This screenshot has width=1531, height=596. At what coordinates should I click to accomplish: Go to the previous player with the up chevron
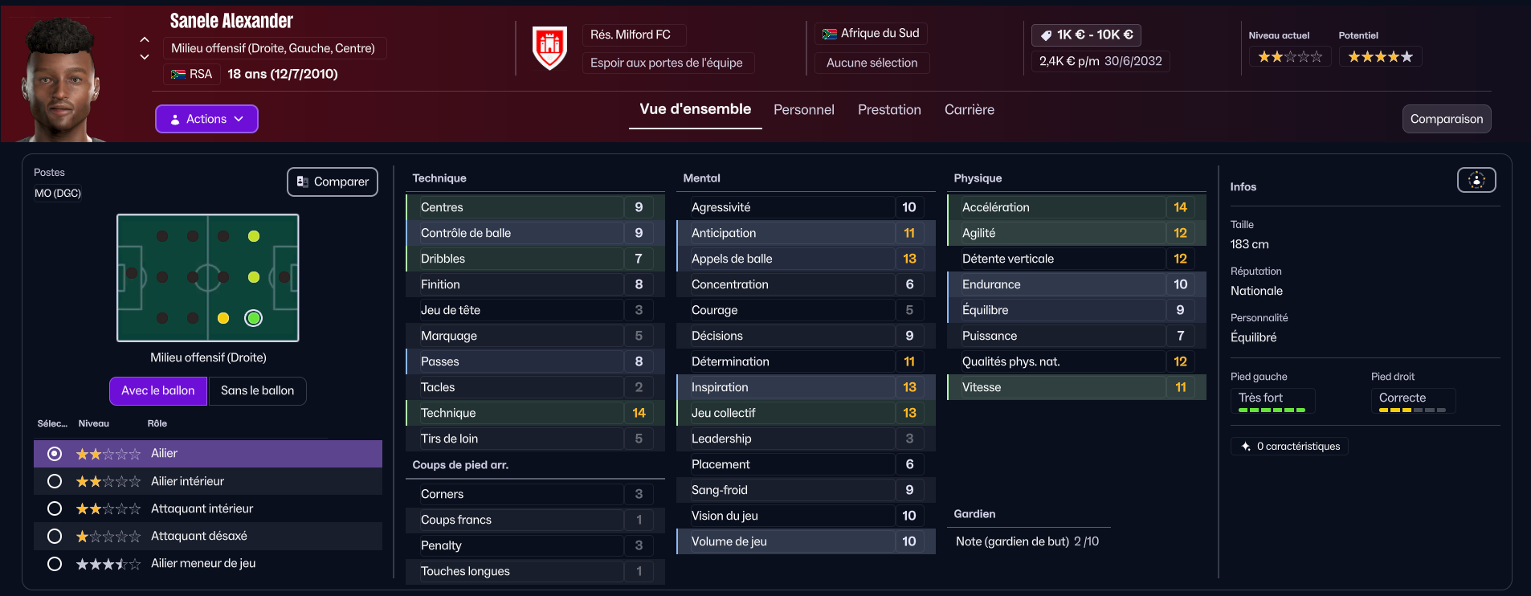tap(145, 39)
